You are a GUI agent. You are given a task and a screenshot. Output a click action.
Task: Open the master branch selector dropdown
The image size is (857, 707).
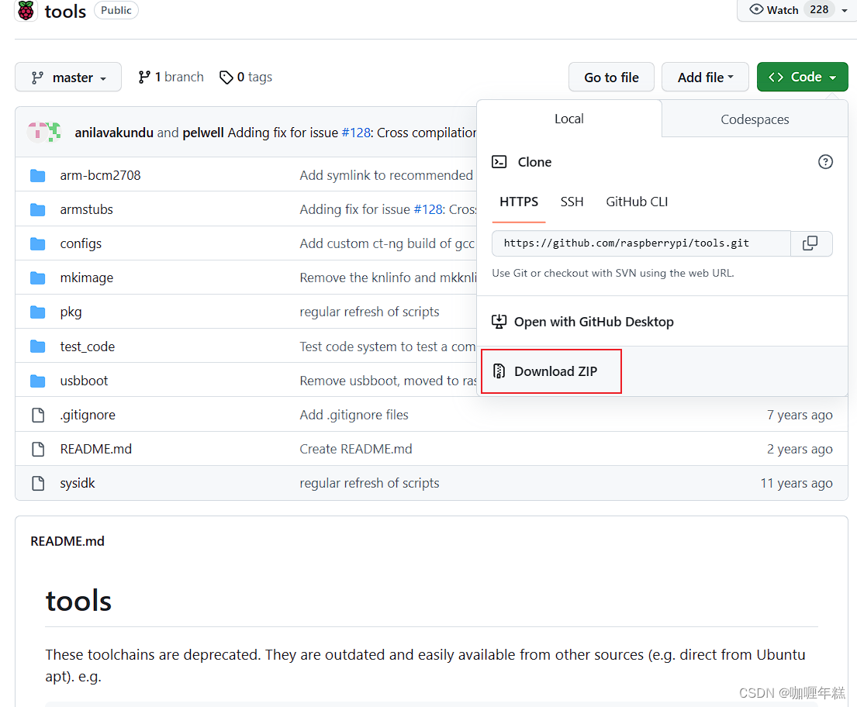pyautogui.click(x=68, y=77)
